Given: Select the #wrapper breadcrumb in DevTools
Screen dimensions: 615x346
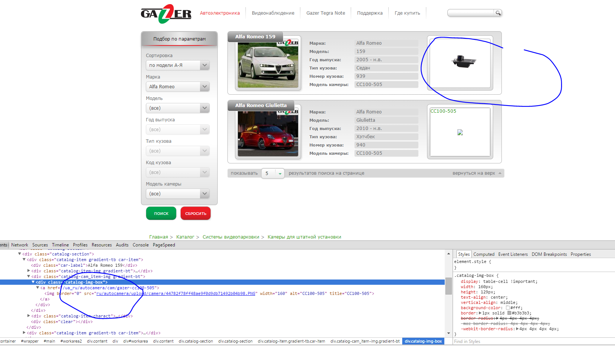Looking at the screenshot, I should pos(30,341).
